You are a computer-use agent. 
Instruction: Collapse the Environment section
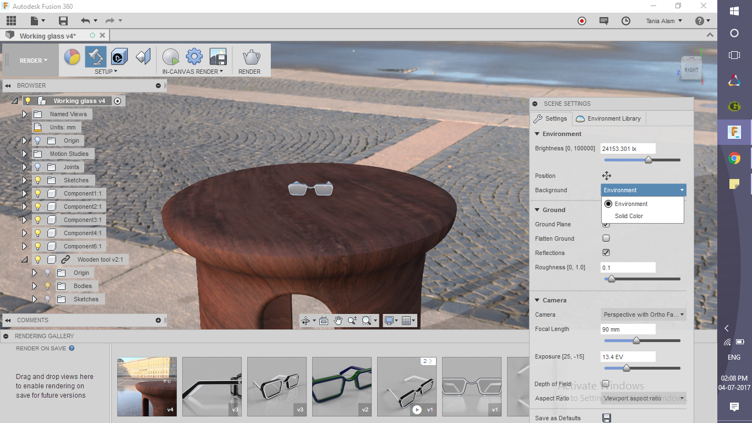tap(537, 134)
